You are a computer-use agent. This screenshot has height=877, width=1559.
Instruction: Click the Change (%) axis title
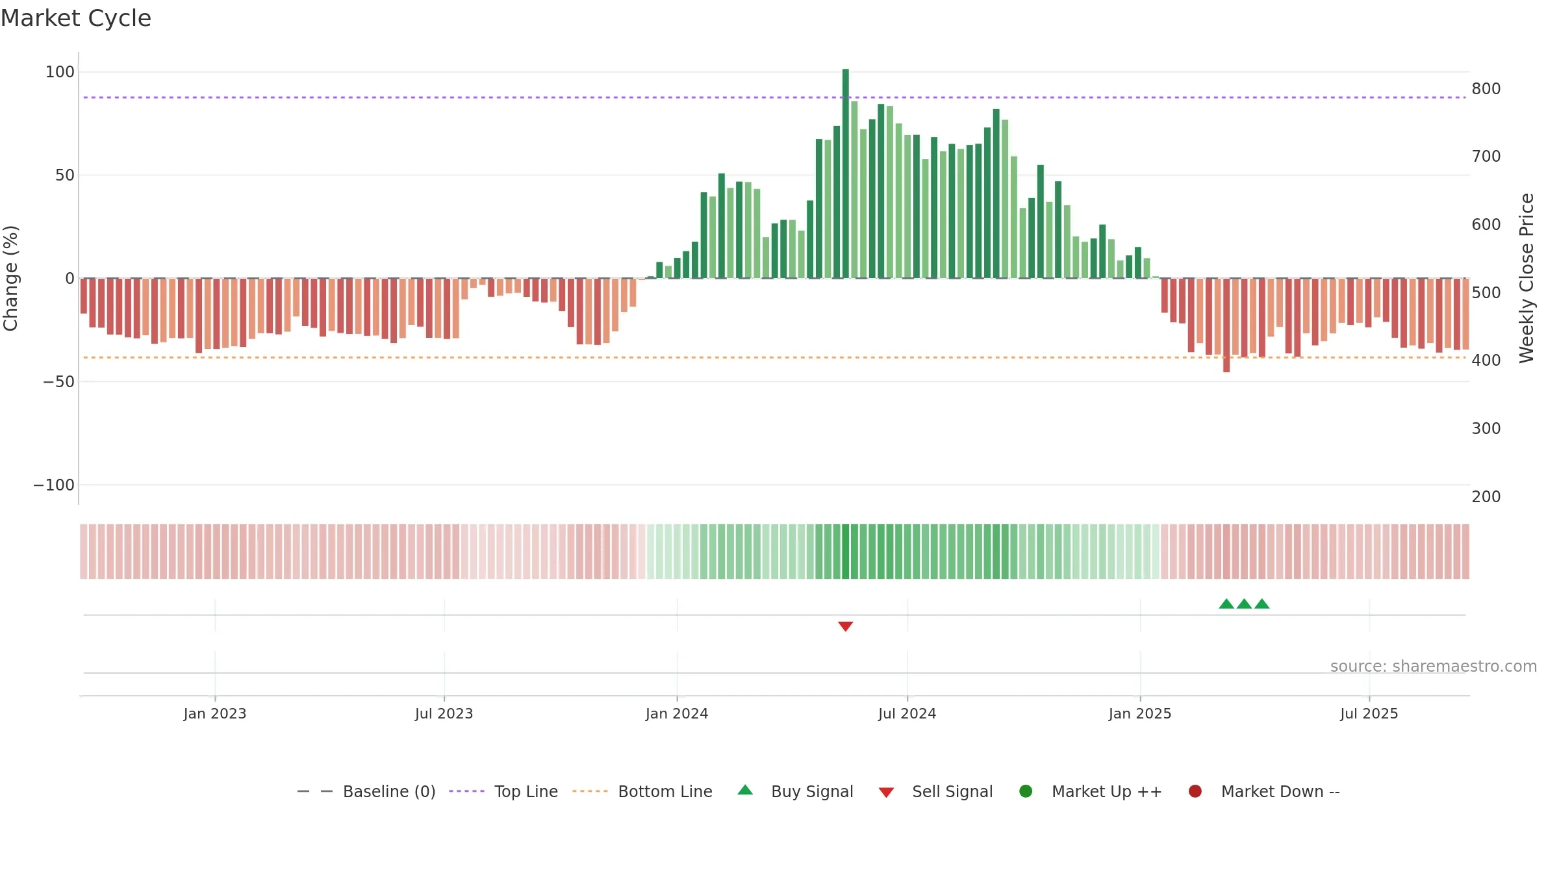tap(10, 278)
